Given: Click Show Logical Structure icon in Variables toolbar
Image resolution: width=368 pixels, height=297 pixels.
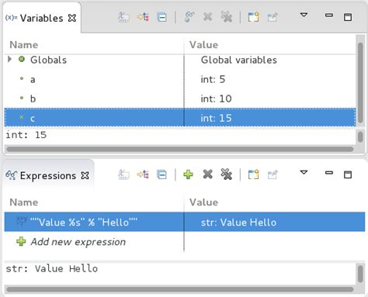Looking at the screenshot, I should tap(143, 18).
